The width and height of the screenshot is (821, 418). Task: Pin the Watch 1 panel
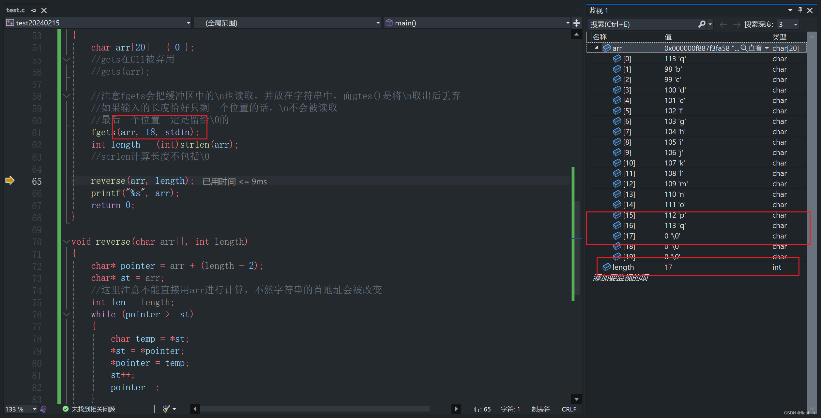800,10
